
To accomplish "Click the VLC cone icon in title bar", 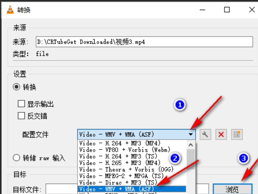I will [10, 10].
